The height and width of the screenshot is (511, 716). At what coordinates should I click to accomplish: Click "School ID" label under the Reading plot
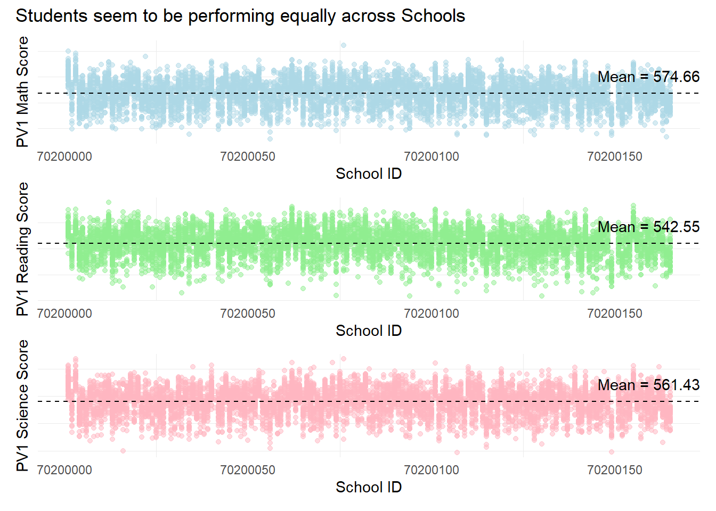[369, 331]
